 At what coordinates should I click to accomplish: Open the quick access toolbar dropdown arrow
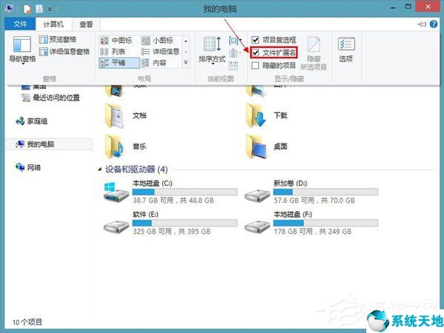(x=50, y=10)
